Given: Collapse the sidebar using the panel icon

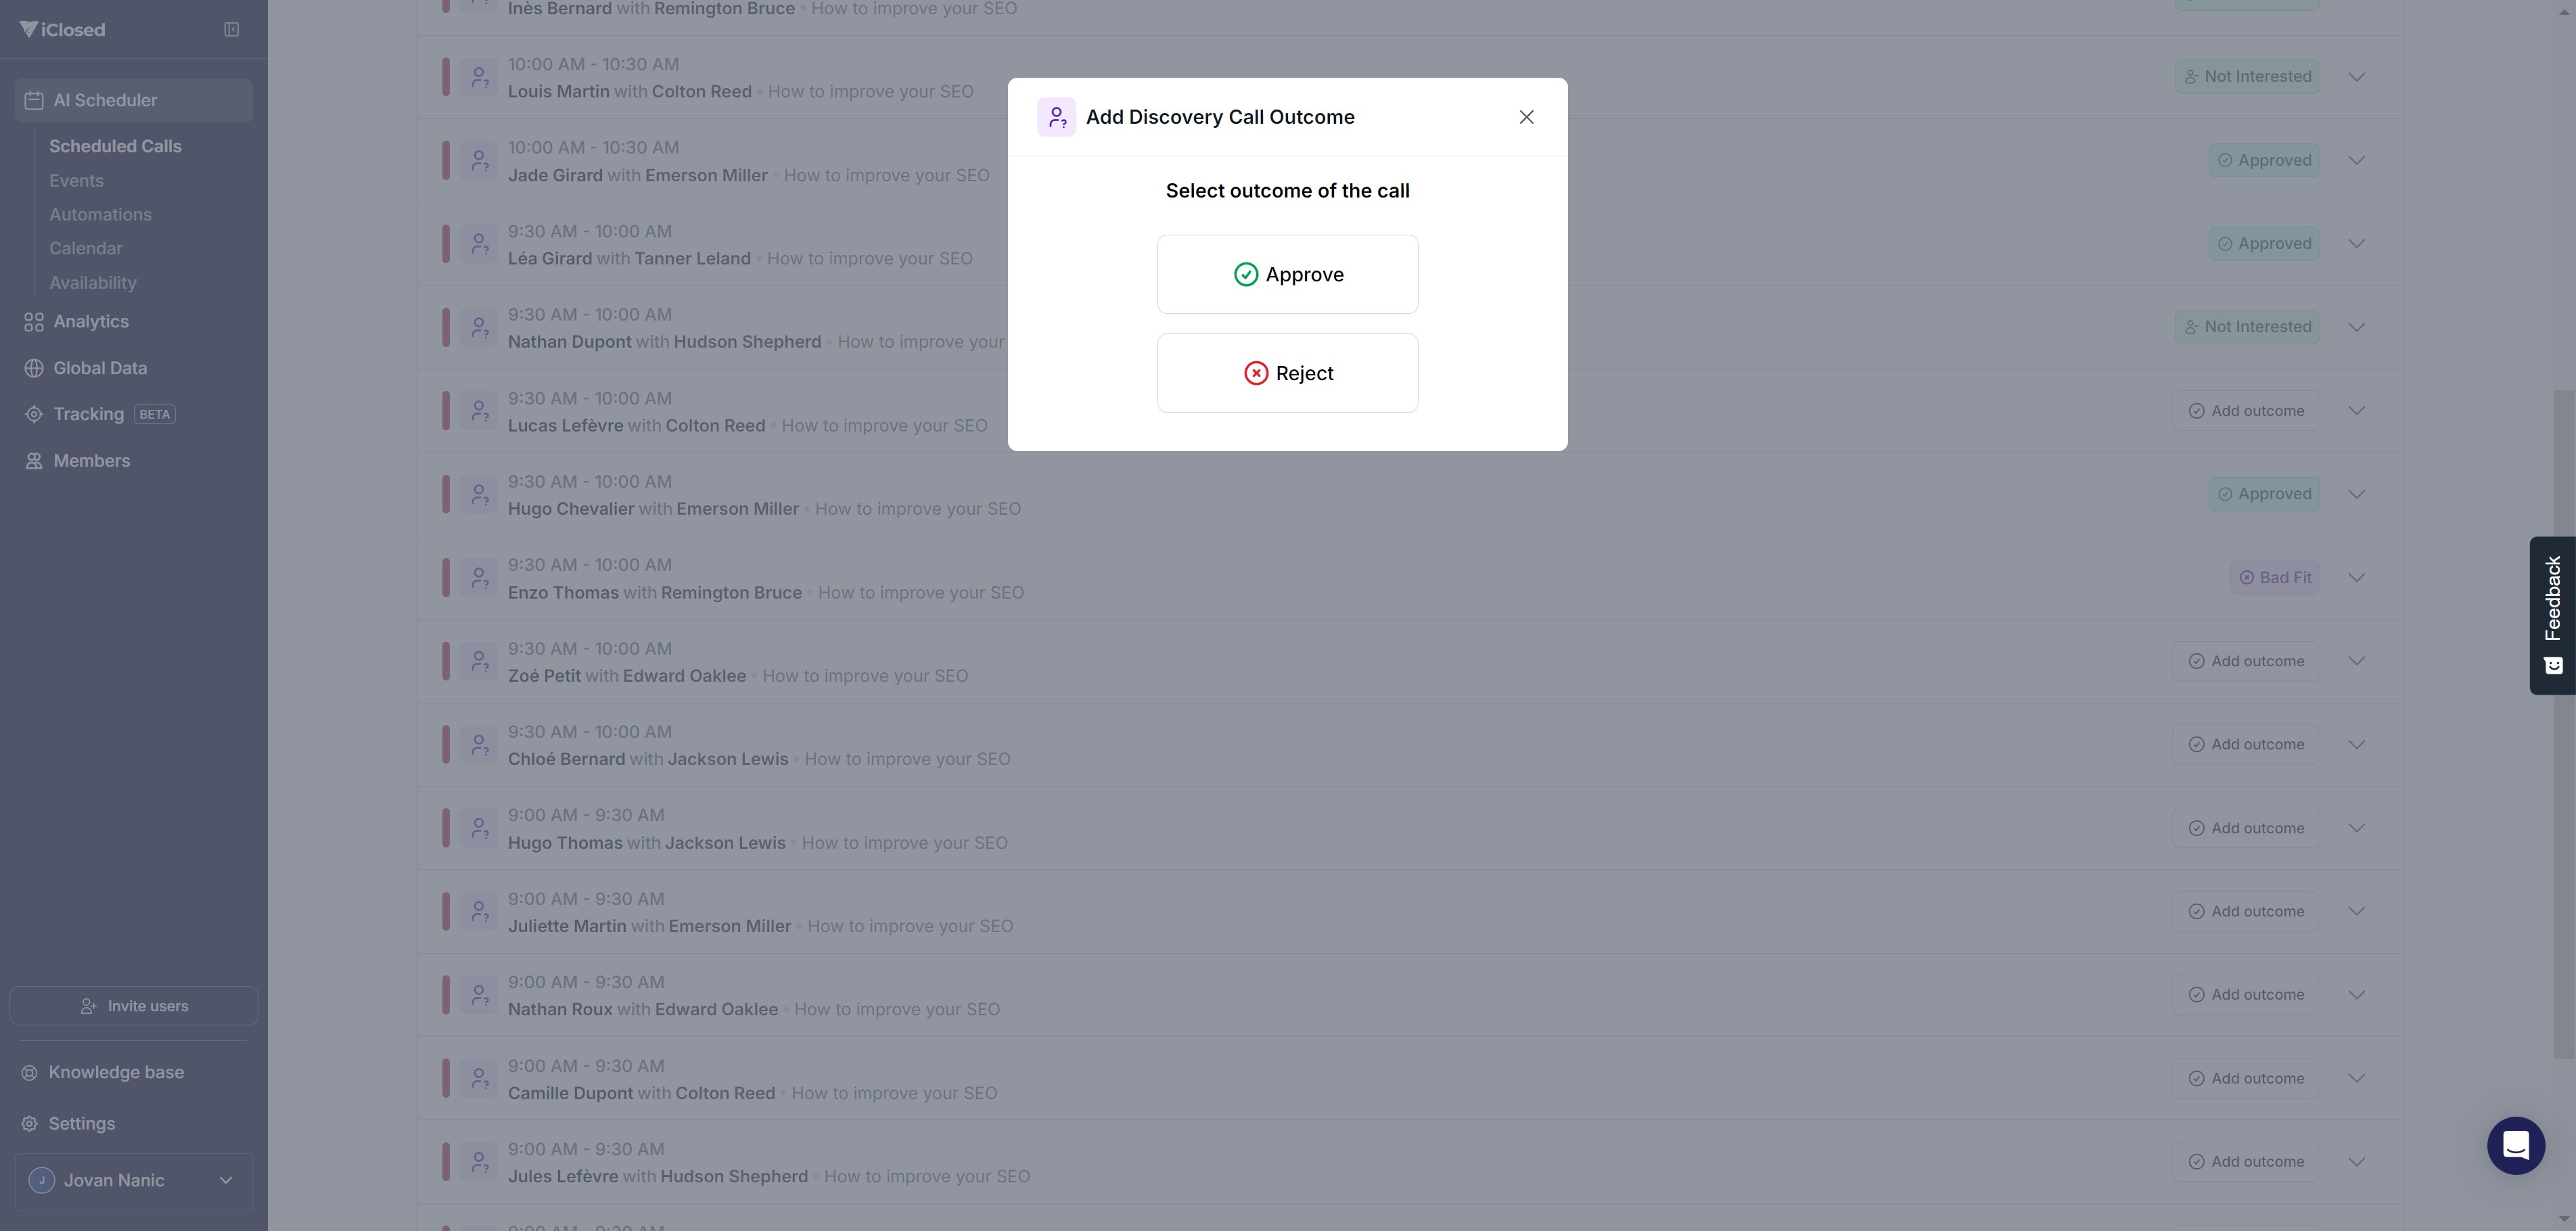Looking at the screenshot, I should pyautogui.click(x=231, y=30).
